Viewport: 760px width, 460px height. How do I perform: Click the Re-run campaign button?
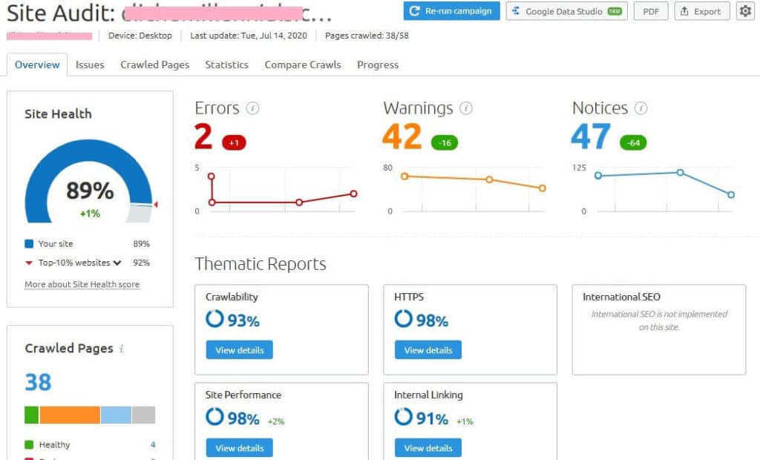[452, 10]
